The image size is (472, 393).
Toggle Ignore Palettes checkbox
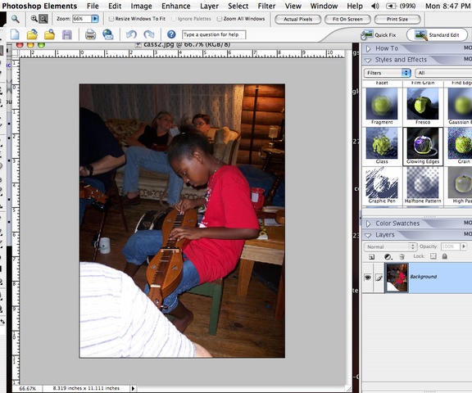[174, 19]
